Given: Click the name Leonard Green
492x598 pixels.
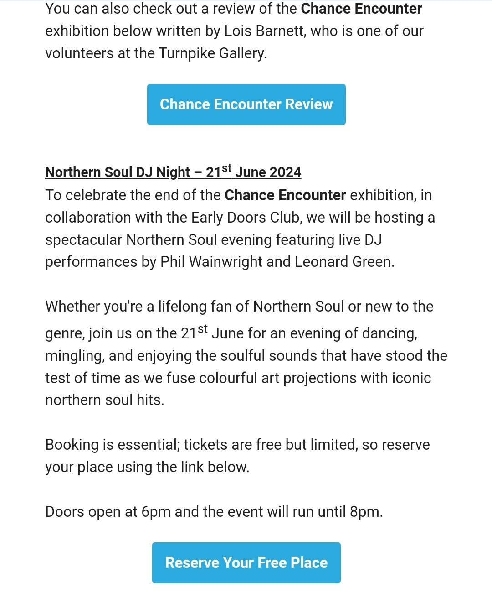Looking at the screenshot, I should pyautogui.click(x=343, y=262).
